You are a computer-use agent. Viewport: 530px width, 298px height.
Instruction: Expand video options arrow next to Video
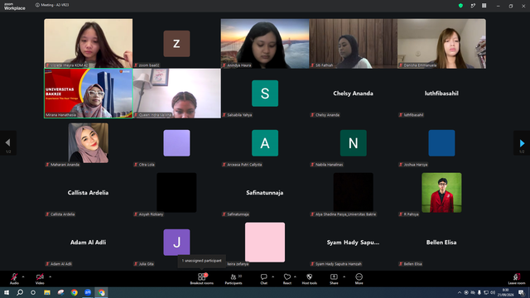50,276
